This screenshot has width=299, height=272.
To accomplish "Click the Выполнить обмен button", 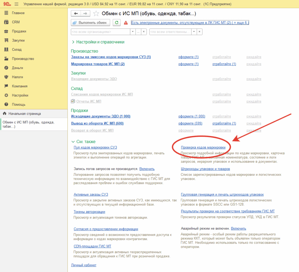I will pos(91,22).
